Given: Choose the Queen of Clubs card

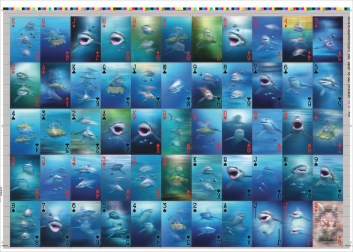Looking at the screenshot, I should coord(115,85).
